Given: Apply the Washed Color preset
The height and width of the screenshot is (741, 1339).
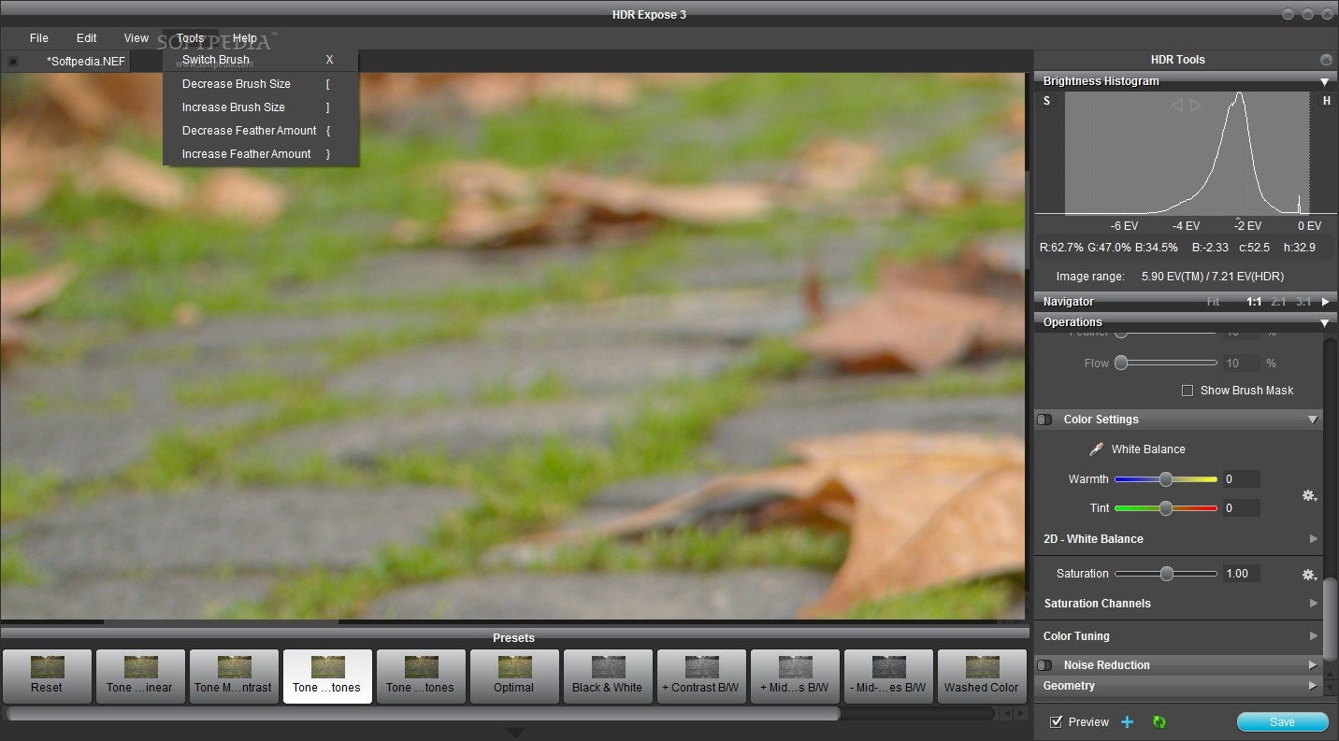Looking at the screenshot, I should point(982,677).
